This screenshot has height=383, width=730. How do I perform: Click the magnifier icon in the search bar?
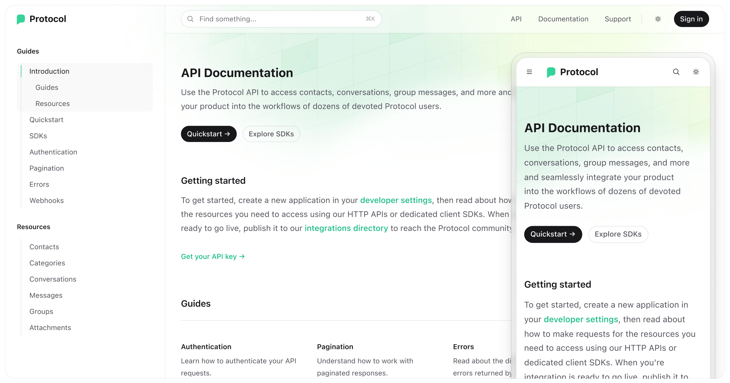190,19
